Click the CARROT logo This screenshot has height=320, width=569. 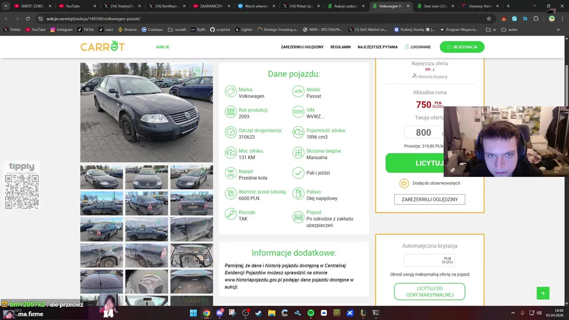[102, 46]
